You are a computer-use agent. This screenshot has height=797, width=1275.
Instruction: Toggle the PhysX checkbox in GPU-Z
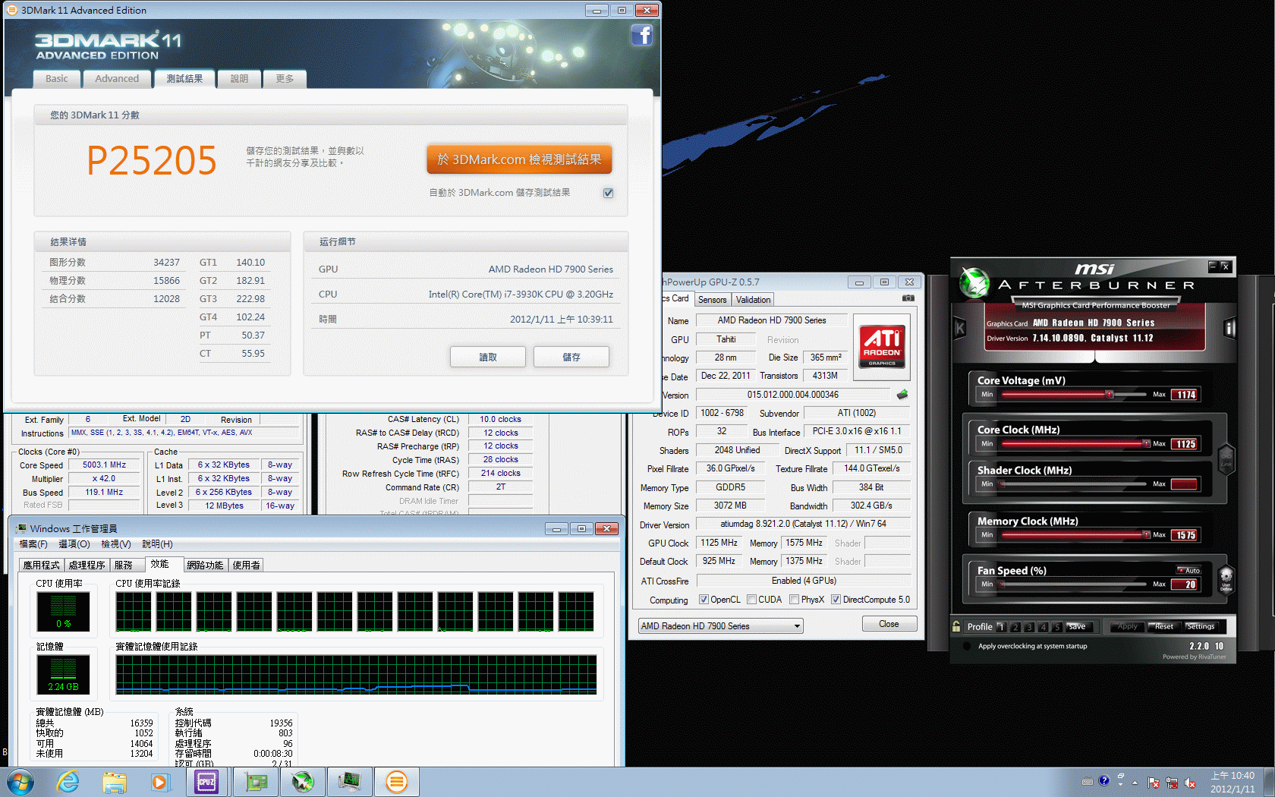[x=794, y=600]
